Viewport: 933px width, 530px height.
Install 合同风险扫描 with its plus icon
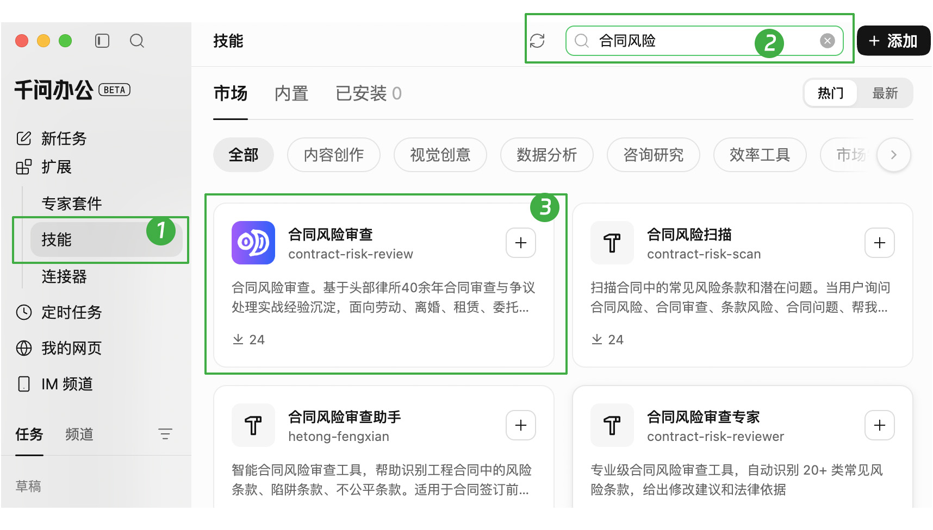click(880, 243)
